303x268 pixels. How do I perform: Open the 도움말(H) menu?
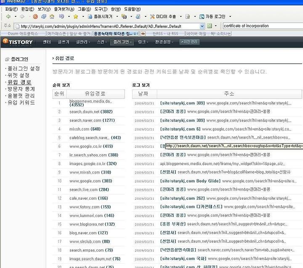click(x=133, y=9)
